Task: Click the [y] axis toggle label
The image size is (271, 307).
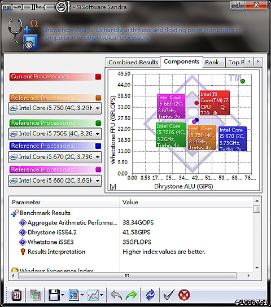Action: click(113, 187)
